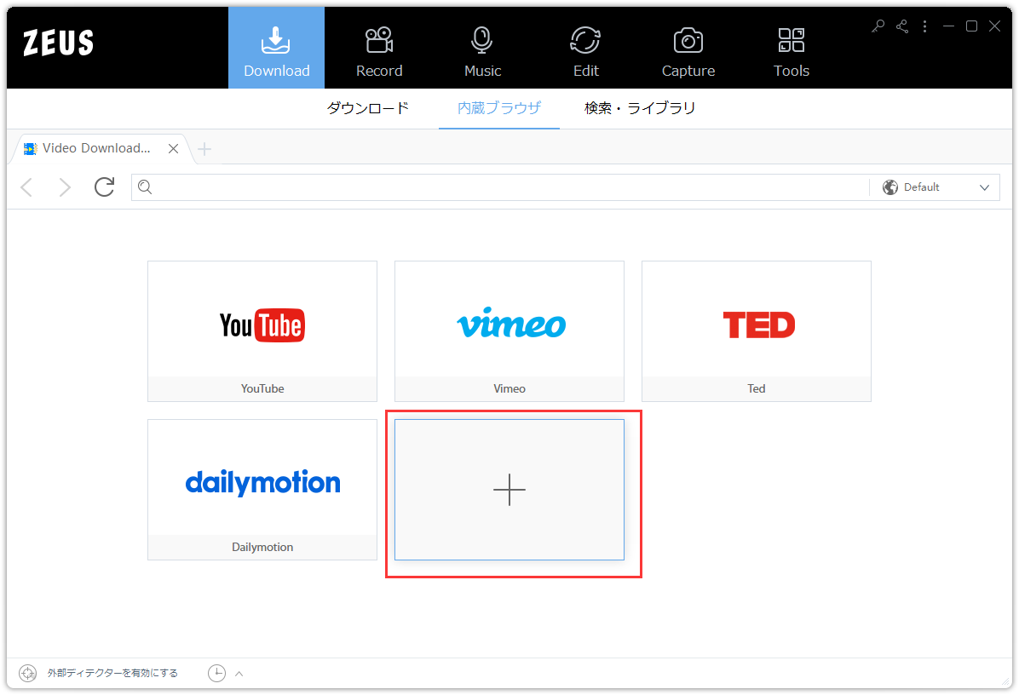Select the Music module
This screenshot has height=695, width=1019.
point(481,49)
